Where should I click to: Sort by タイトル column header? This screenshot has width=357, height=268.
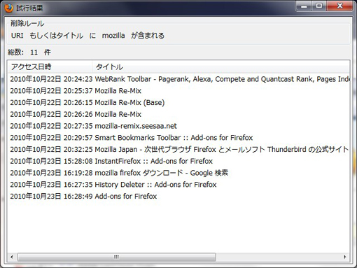tap(220, 67)
